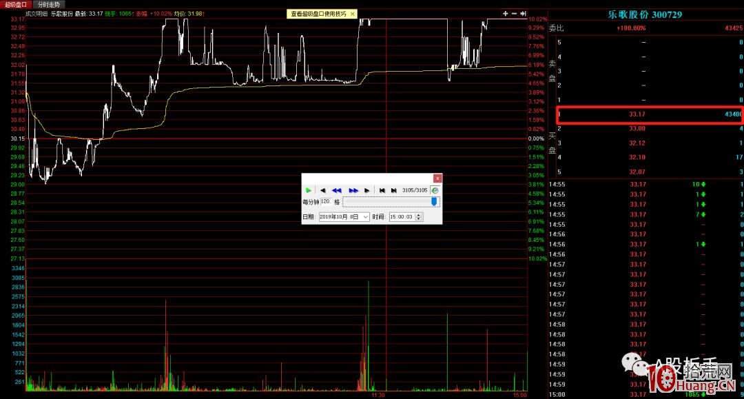Click the 现手 1065 label
The width and height of the screenshot is (744, 399).
pos(118,14)
